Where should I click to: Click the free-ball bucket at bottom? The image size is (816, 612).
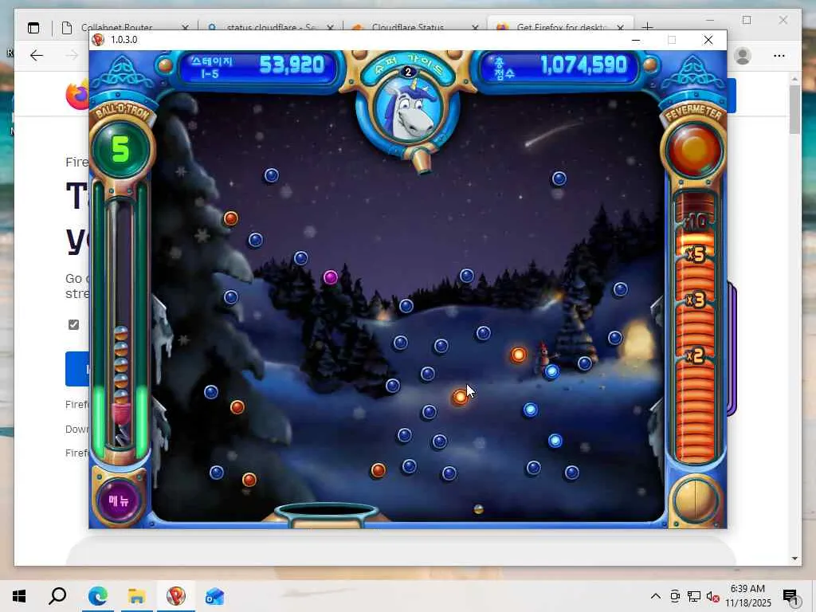pyautogui.click(x=326, y=514)
